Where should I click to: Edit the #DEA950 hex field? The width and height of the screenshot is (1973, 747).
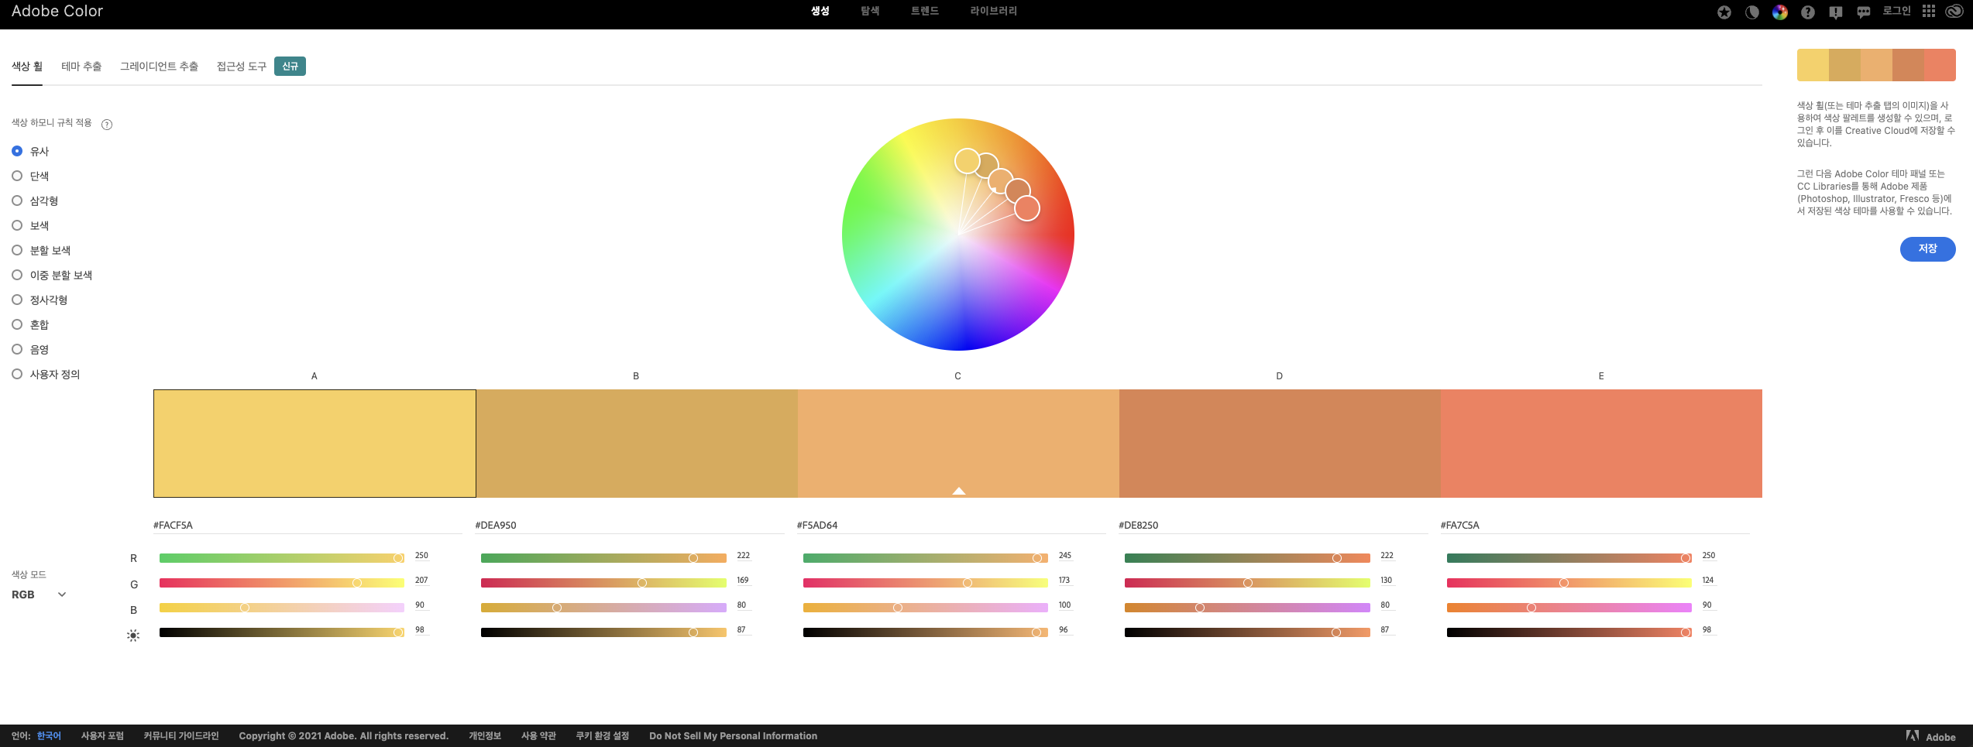click(629, 525)
